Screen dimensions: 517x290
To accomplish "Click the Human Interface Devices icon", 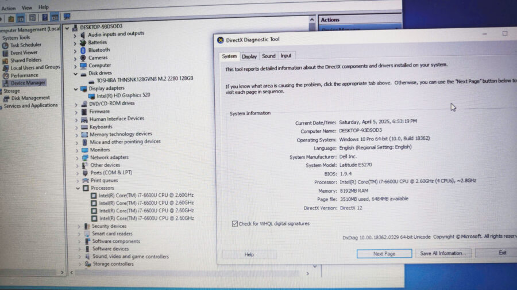I will [84, 119].
